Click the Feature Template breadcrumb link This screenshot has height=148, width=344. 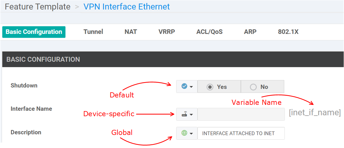[37, 7]
